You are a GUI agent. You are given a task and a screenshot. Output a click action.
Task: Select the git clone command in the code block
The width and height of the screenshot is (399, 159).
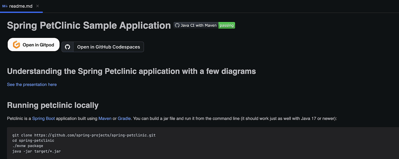tap(84, 135)
